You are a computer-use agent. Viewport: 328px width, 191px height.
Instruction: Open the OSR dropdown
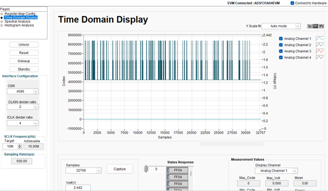[x=23, y=92]
